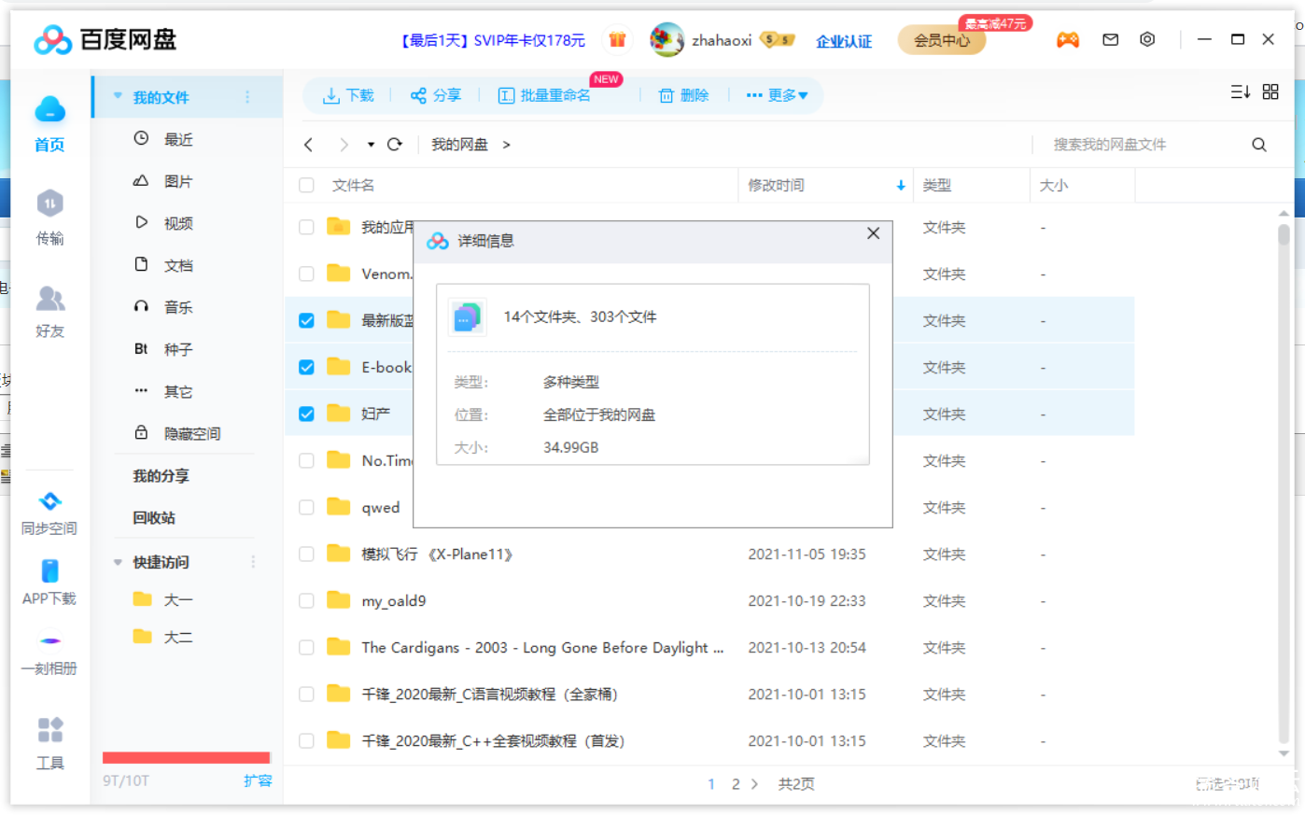1305x815 pixels.
Task: Open the history dropdown arrow beside refresh
Action: (x=371, y=145)
